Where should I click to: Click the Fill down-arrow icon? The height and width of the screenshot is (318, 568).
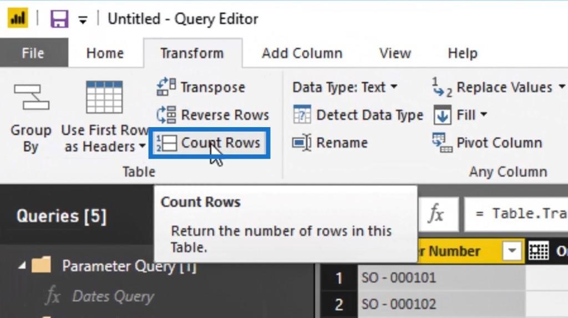click(442, 115)
